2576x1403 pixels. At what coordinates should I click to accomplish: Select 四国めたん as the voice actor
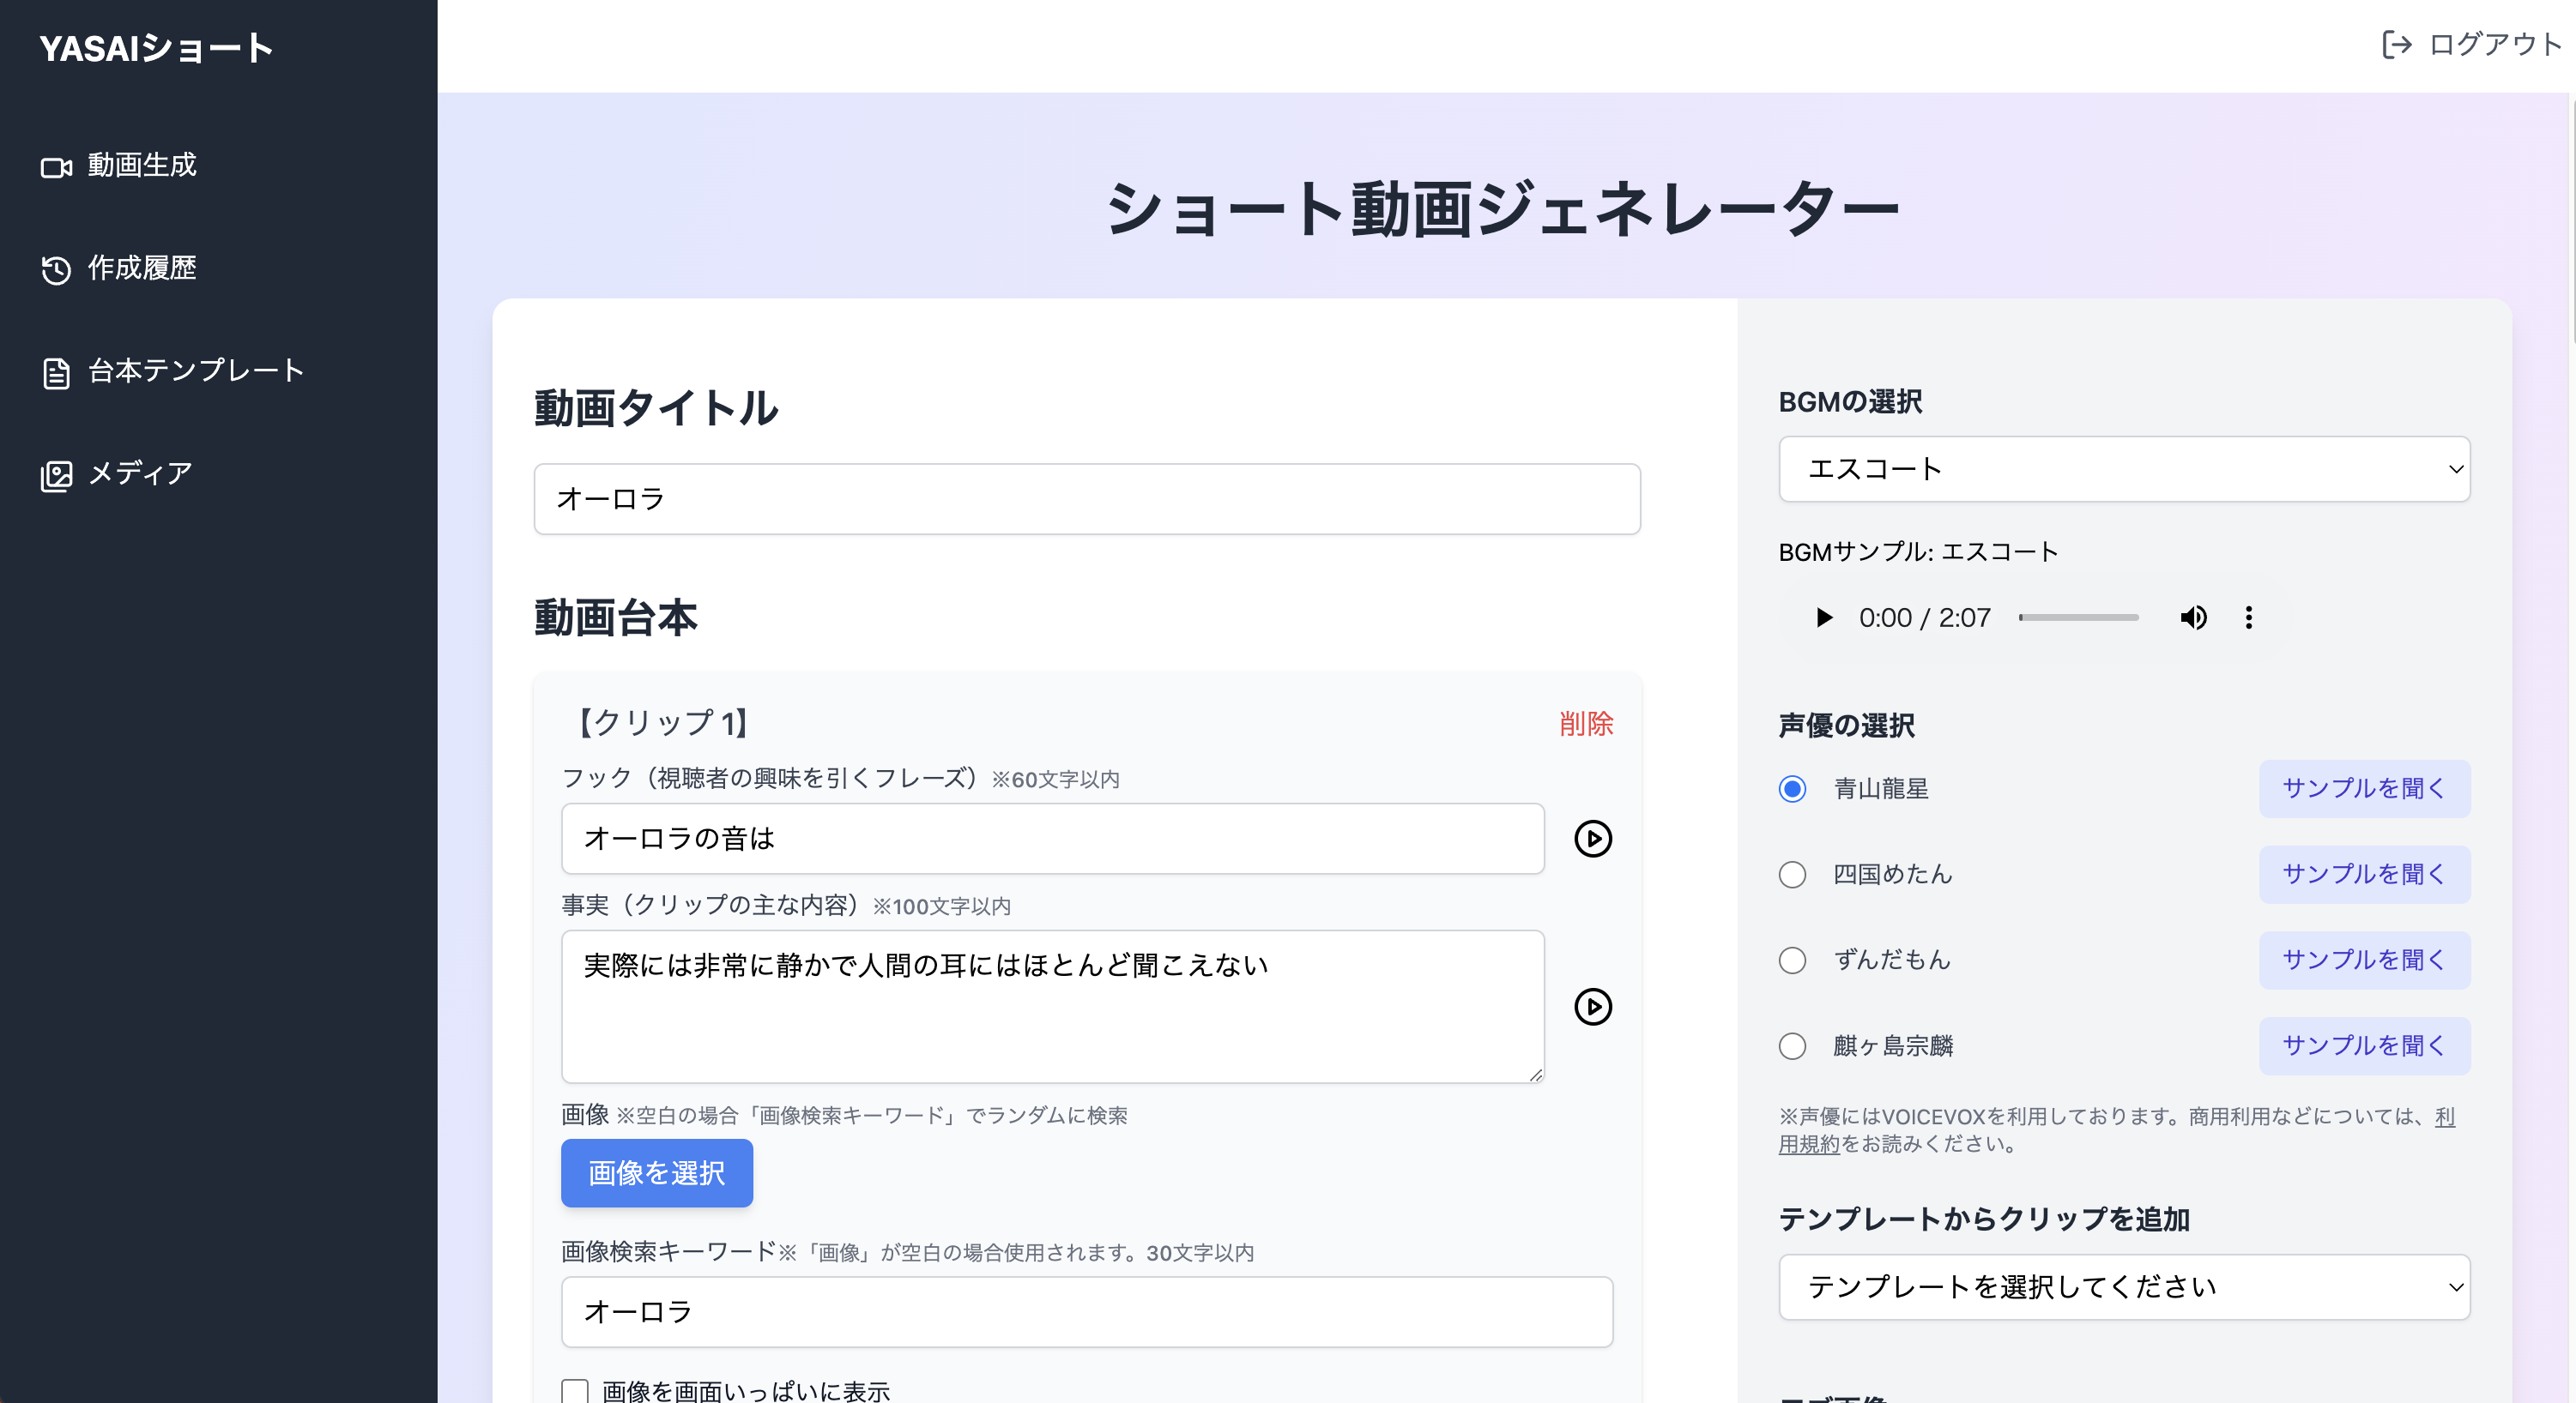point(1792,875)
